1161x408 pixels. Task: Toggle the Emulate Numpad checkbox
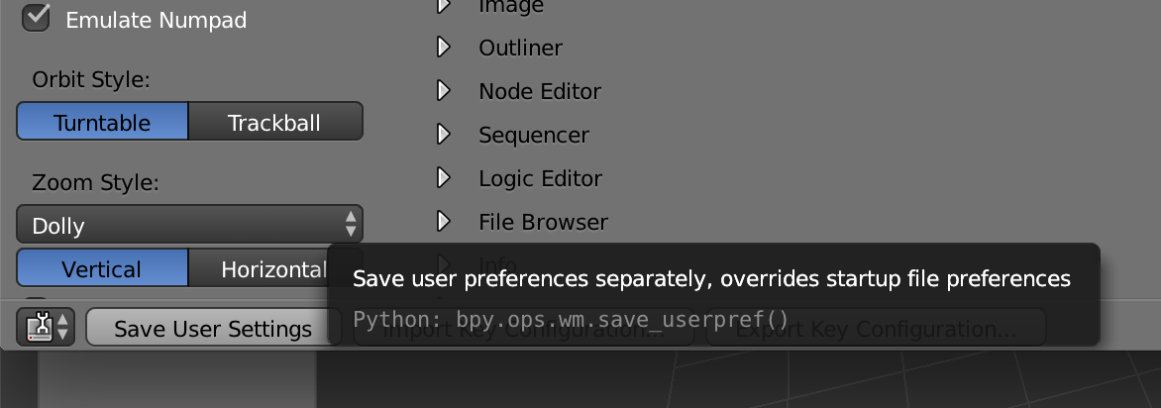coord(37,17)
